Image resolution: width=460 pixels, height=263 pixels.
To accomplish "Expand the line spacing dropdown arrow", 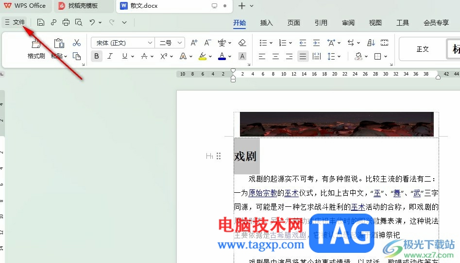I will click(x=339, y=56).
